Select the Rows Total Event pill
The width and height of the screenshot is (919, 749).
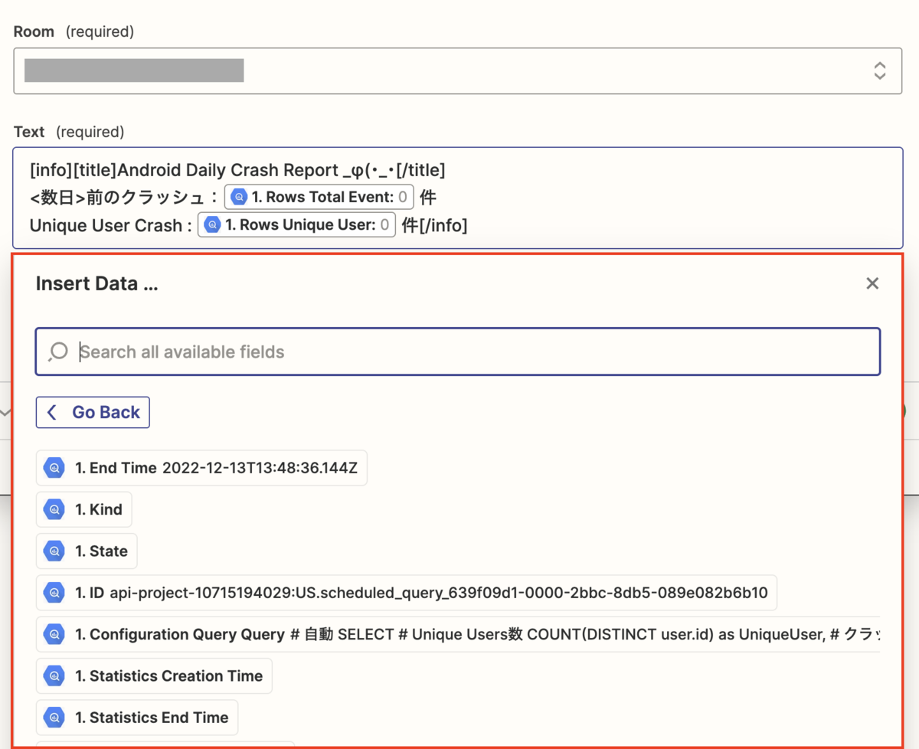(x=319, y=197)
